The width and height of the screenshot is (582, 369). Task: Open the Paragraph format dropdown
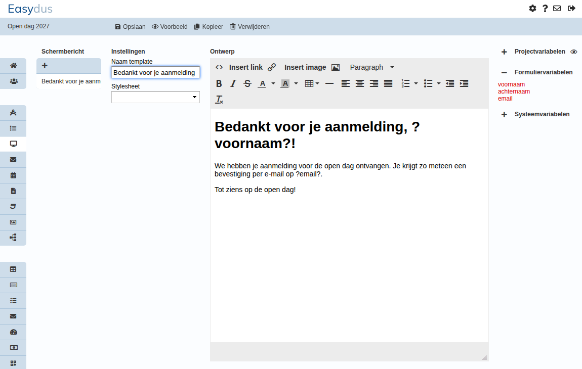pyautogui.click(x=372, y=68)
